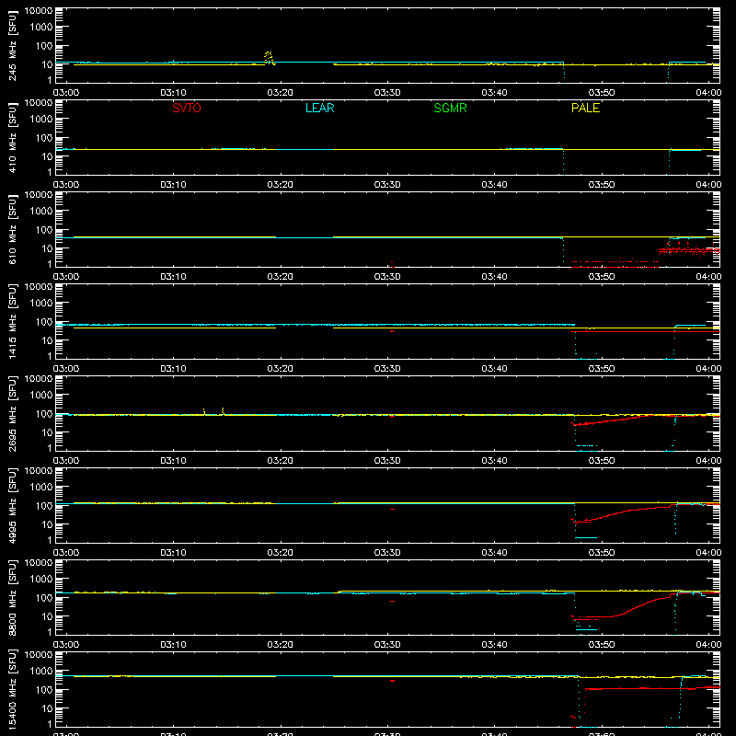This screenshot has width=736, height=736.
Task: Click the 03:50 label under the 610 MHz plot
Action: click(x=602, y=277)
